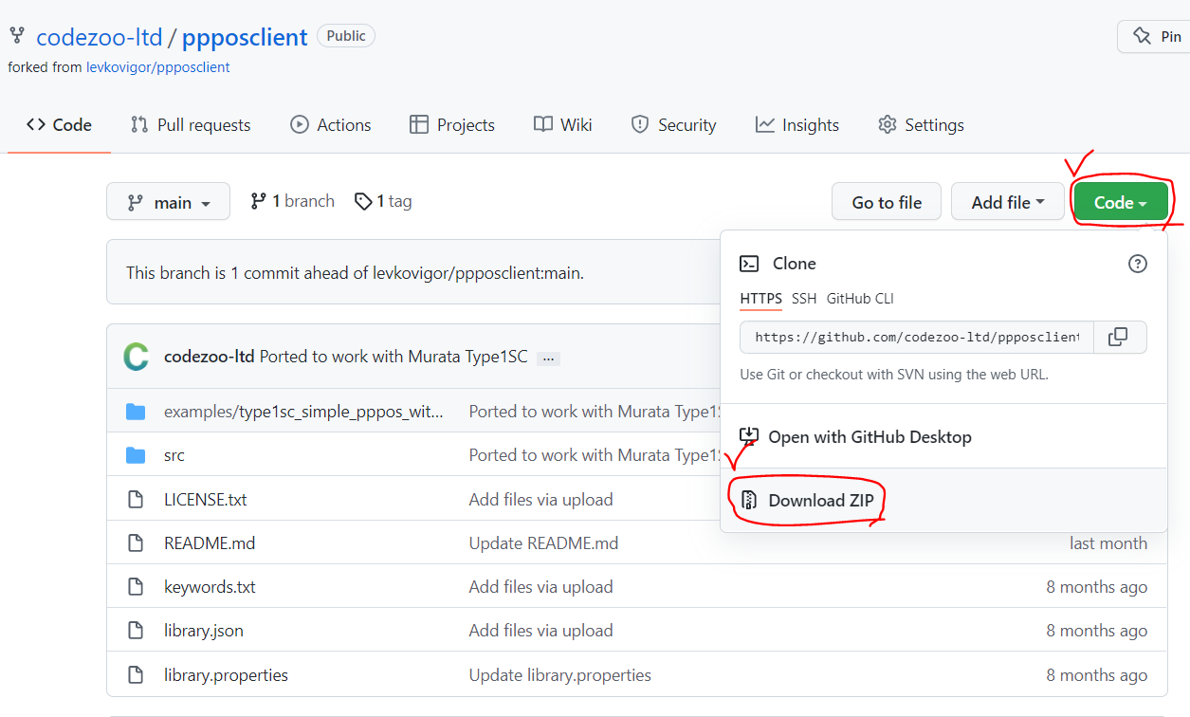1190x717 pixels.
Task: Click the Go to file button
Action: (x=887, y=202)
